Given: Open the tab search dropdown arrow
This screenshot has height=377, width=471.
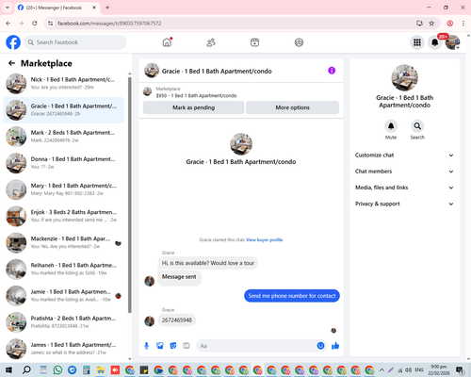Looking at the screenshot, I should (8, 8).
